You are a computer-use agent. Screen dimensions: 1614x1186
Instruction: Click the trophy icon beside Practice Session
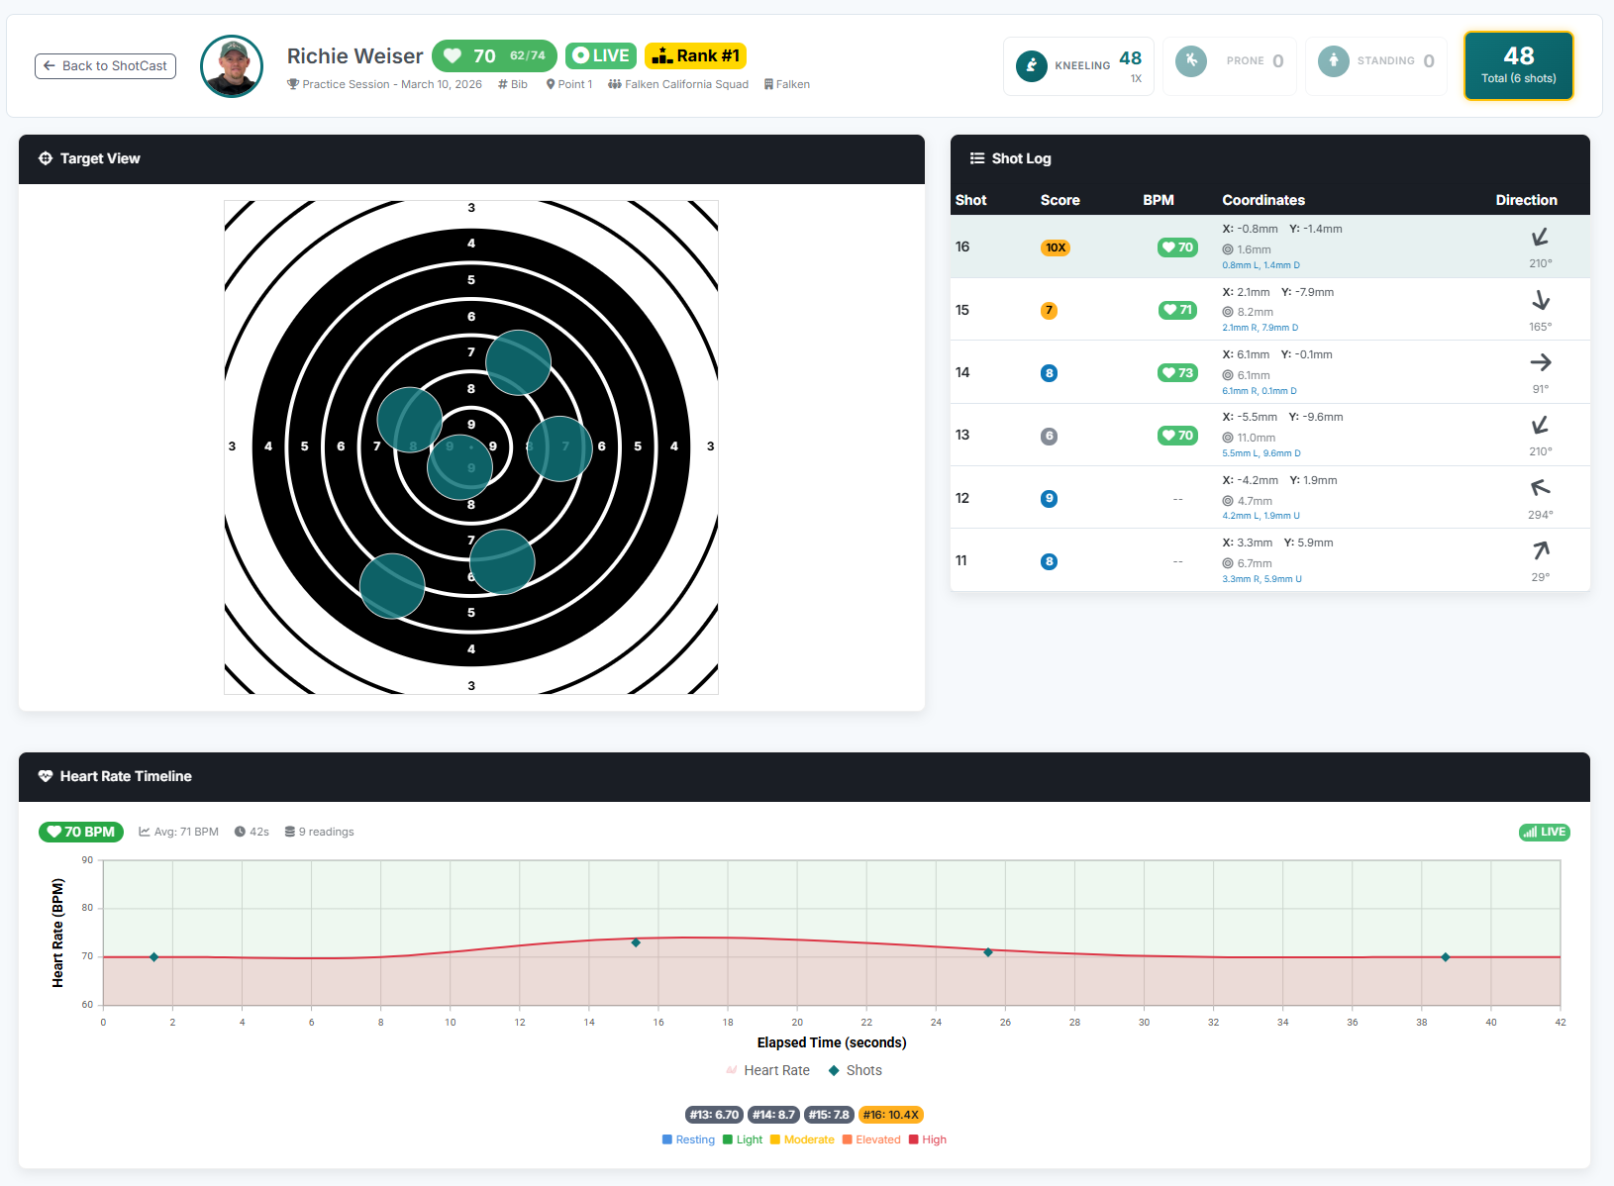pos(293,84)
